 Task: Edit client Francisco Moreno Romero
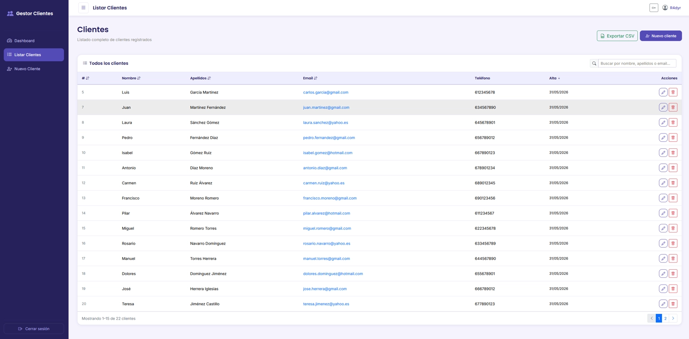tap(663, 198)
